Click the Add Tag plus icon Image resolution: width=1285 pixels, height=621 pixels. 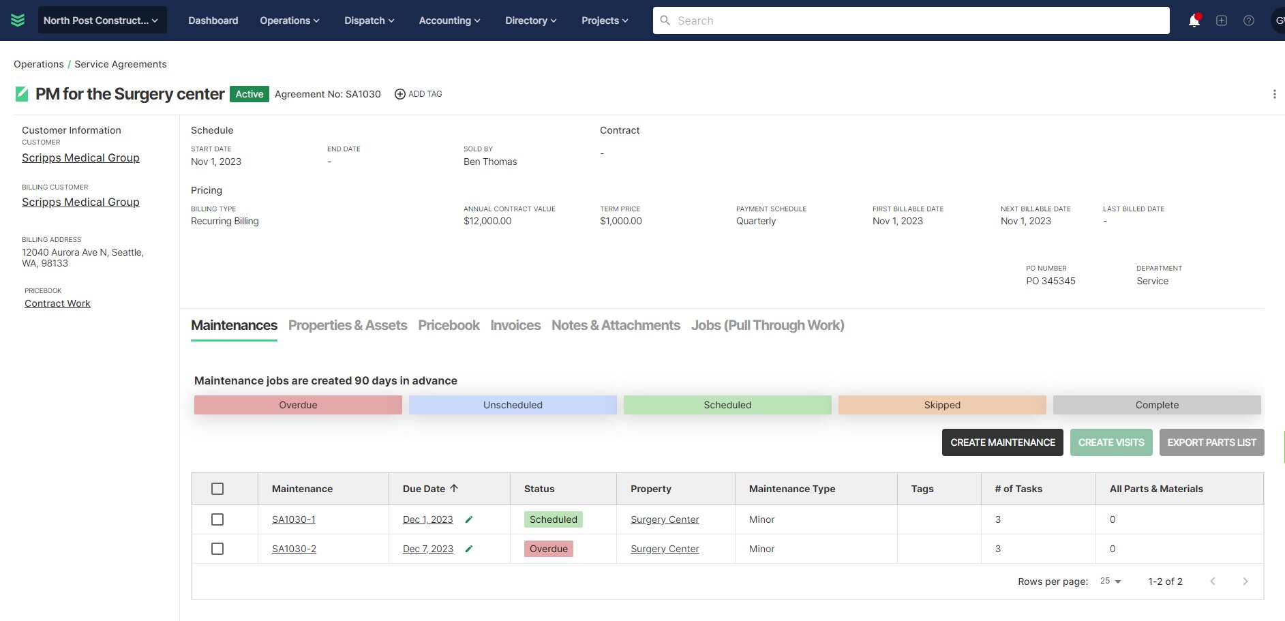400,94
